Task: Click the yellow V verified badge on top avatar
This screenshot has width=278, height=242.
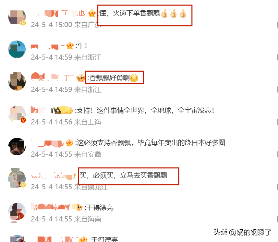Action: click(x=23, y=23)
